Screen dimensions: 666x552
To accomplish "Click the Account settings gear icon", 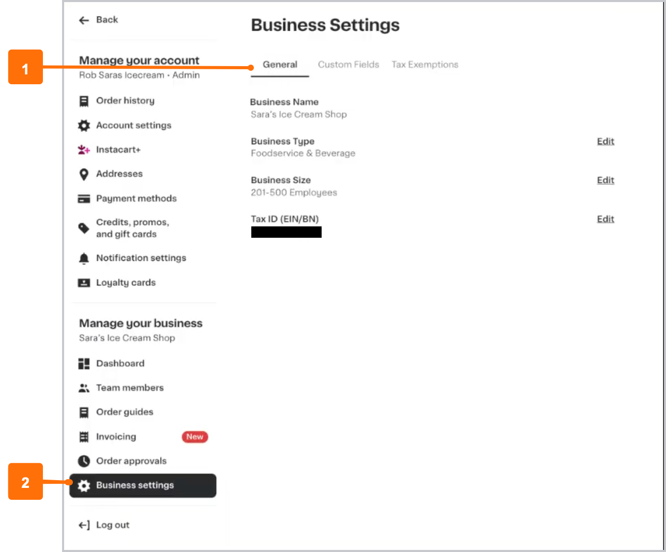I will click(84, 125).
